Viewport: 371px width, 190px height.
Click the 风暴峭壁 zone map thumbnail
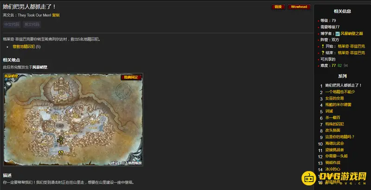point(73,120)
